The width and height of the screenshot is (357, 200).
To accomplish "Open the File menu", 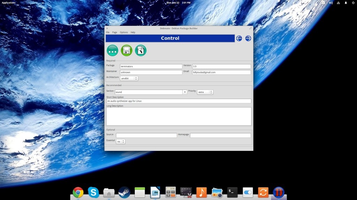I will point(108,32).
